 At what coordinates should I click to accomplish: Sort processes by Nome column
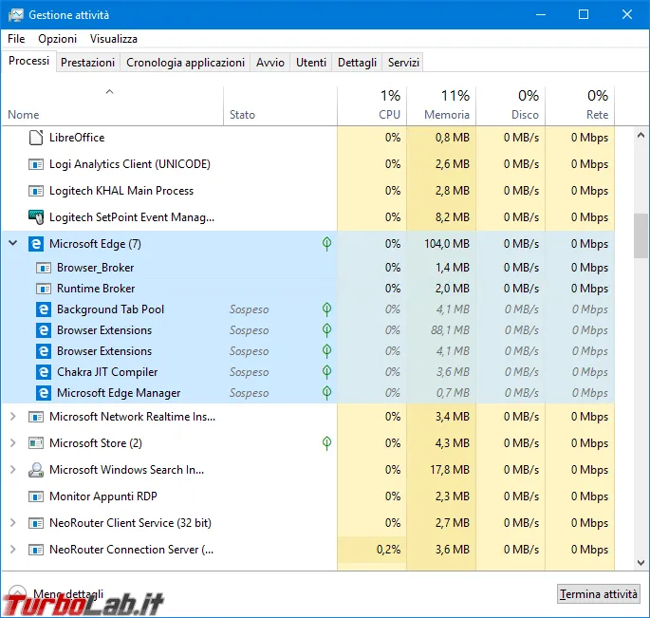coord(112,105)
